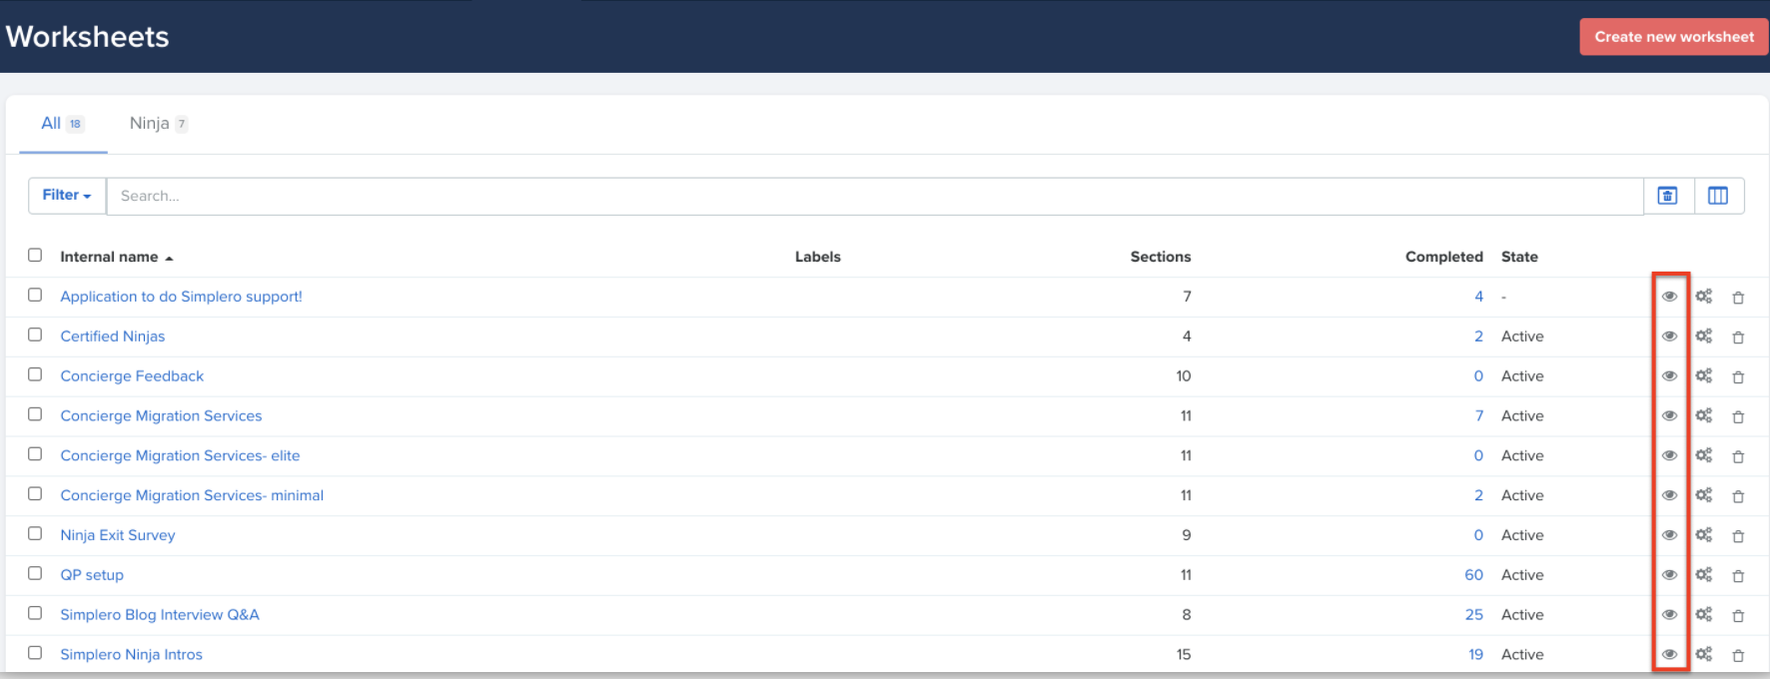Open settings gears for Concierge Migration Services row
The width and height of the screenshot is (1770, 679).
point(1704,415)
